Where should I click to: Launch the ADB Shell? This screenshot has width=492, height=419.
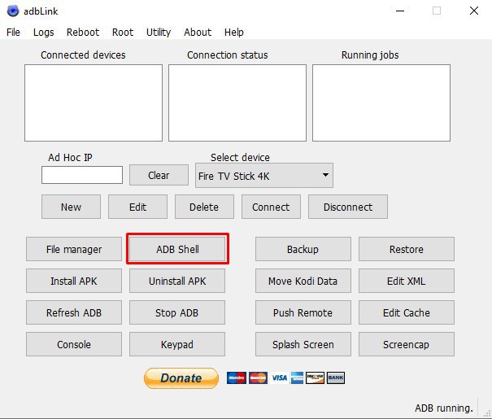[177, 249]
